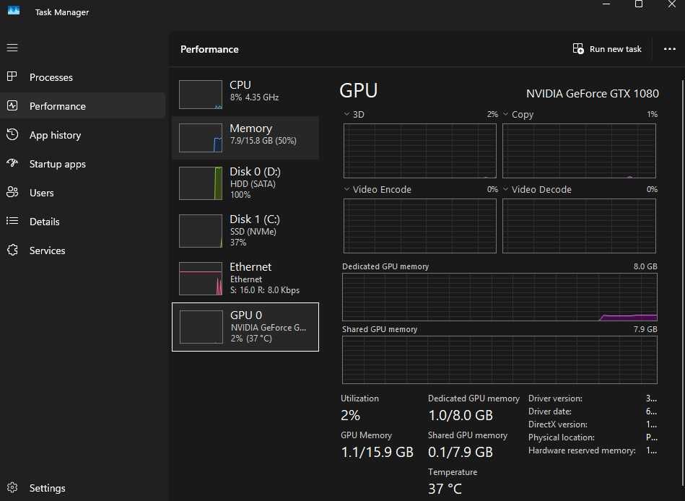This screenshot has width=685, height=501.
Task: Open the Details page
Action: click(x=82, y=222)
